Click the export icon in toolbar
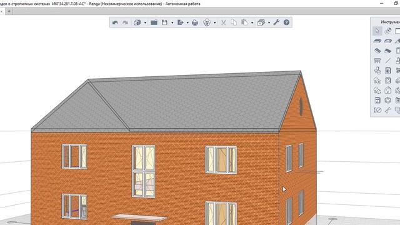Screen dimensions: 400x225 pos(181,22)
